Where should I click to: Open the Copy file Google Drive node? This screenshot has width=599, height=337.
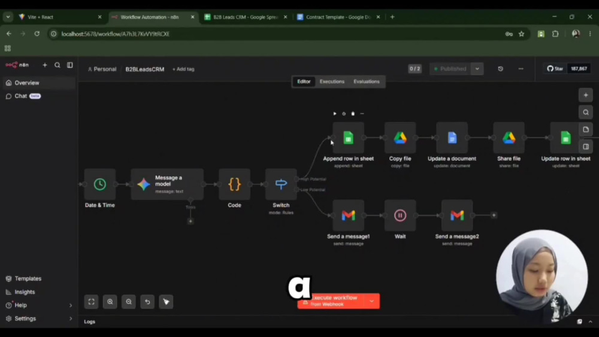coord(400,138)
